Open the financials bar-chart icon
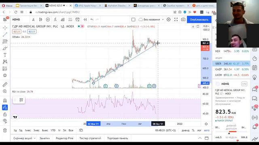This screenshot has width=259, height=145. (x=63, y=20)
